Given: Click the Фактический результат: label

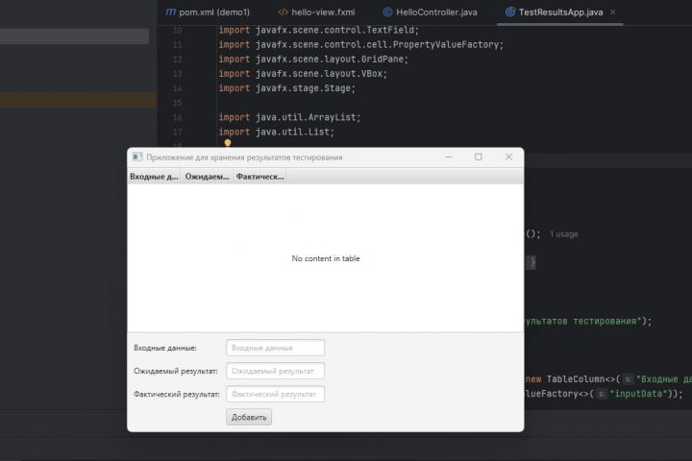Looking at the screenshot, I should 177,395.
